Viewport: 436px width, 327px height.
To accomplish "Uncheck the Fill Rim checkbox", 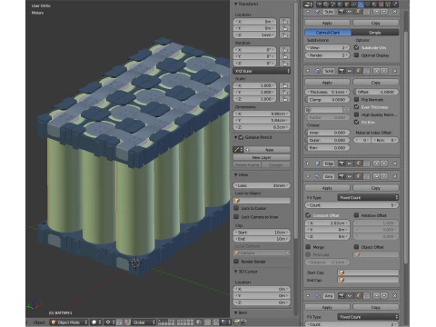I will (357, 122).
